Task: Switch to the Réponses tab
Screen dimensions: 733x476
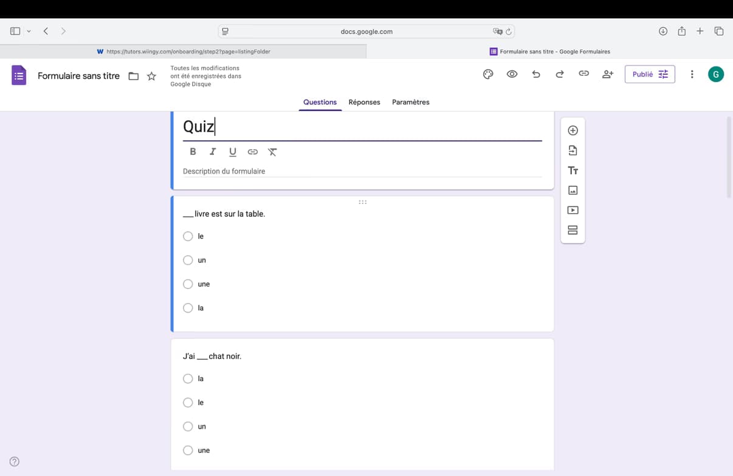Action: click(x=364, y=102)
